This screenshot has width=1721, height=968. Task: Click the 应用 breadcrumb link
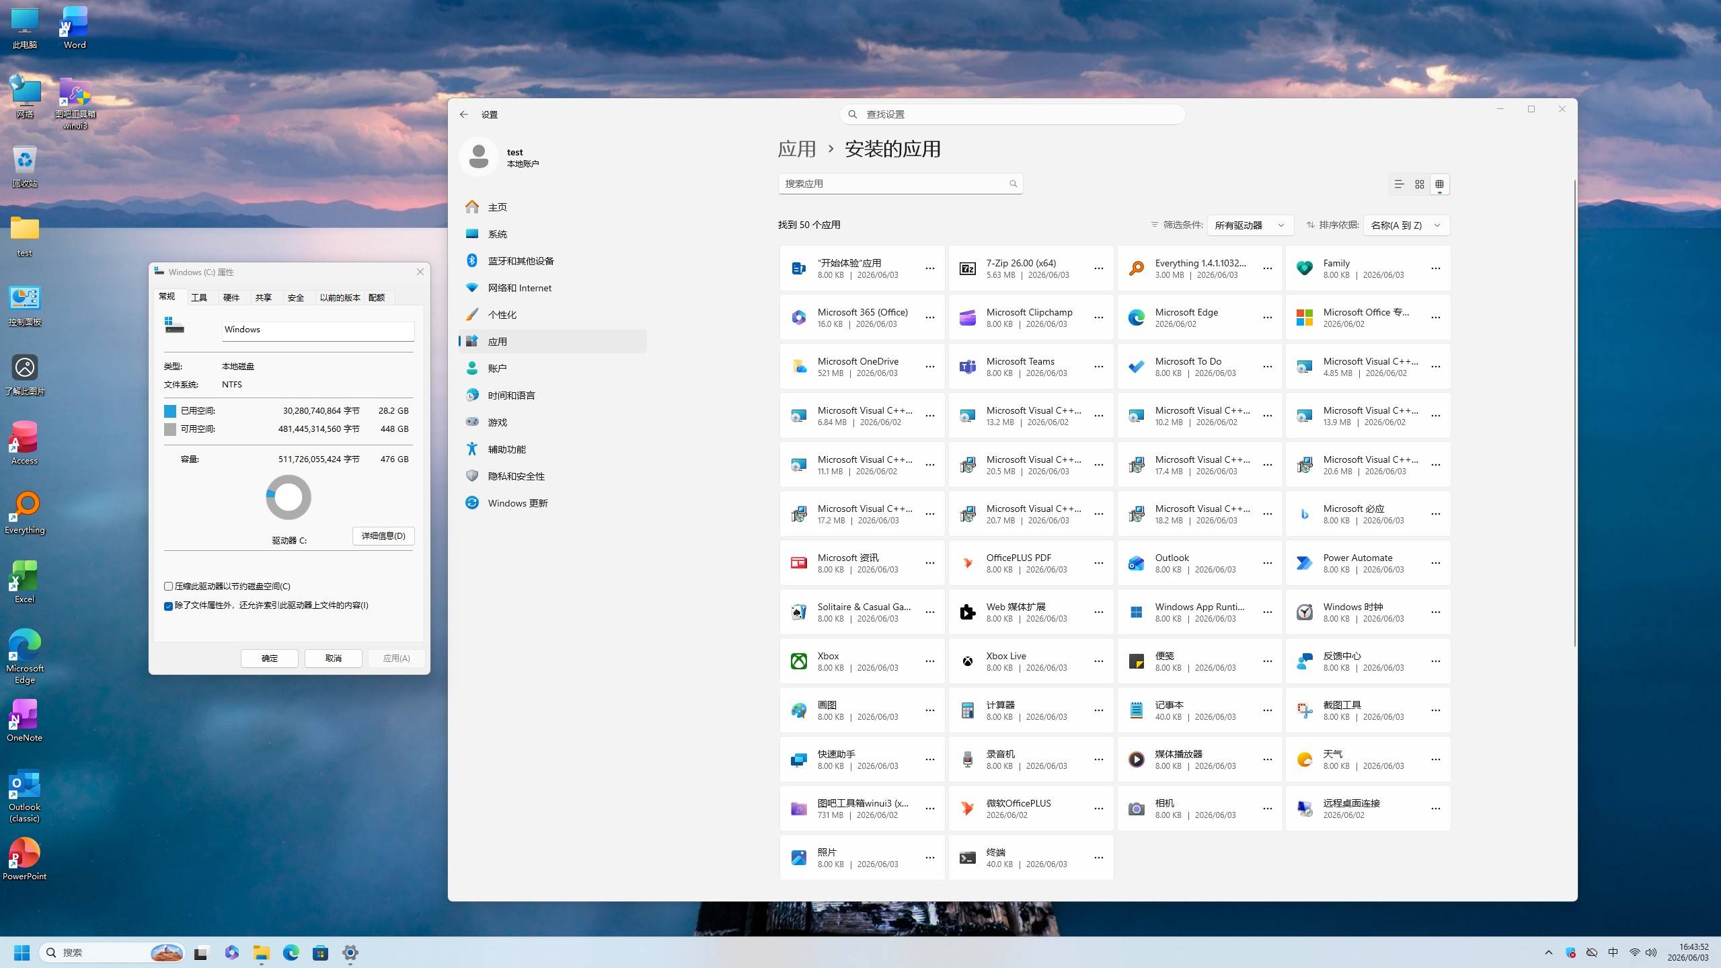[797, 149]
